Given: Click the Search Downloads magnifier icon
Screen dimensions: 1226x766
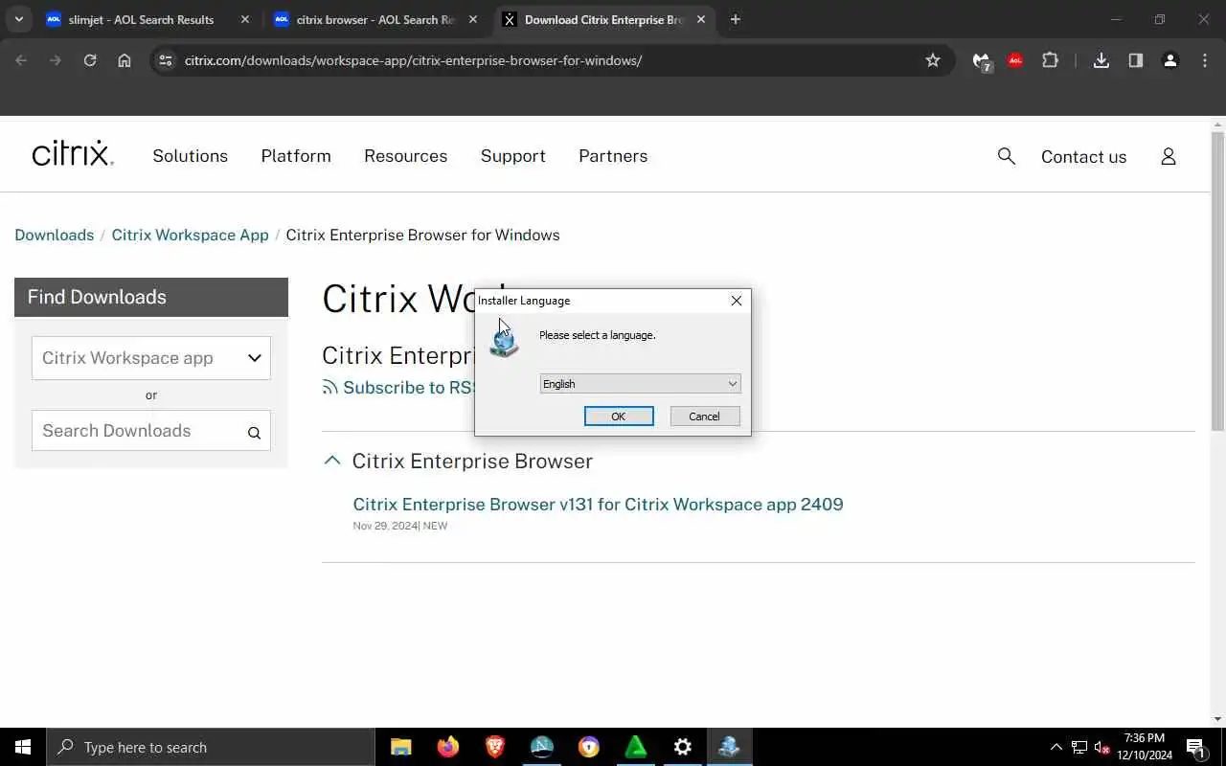Looking at the screenshot, I should [x=254, y=433].
